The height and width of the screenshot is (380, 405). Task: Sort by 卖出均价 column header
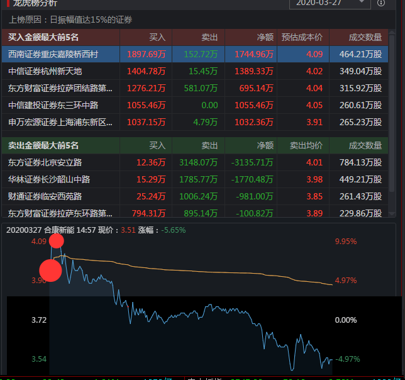pos(306,145)
